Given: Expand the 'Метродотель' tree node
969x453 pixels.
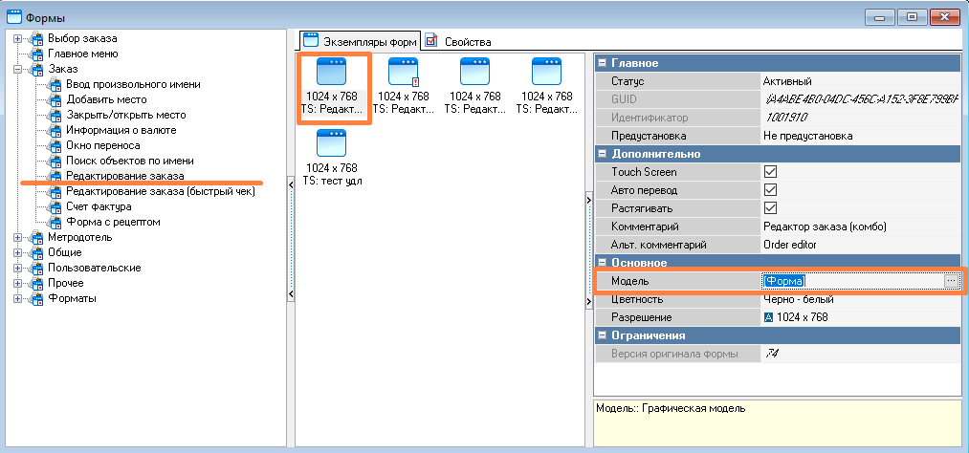Looking at the screenshot, I should tap(17, 237).
